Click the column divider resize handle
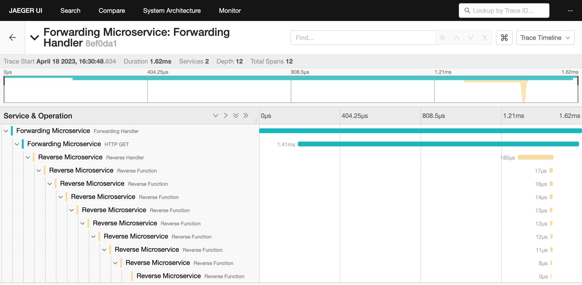582x285 pixels. [x=256, y=120]
